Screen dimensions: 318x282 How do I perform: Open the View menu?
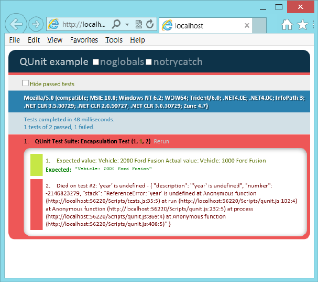pyautogui.click(x=55, y=40)
